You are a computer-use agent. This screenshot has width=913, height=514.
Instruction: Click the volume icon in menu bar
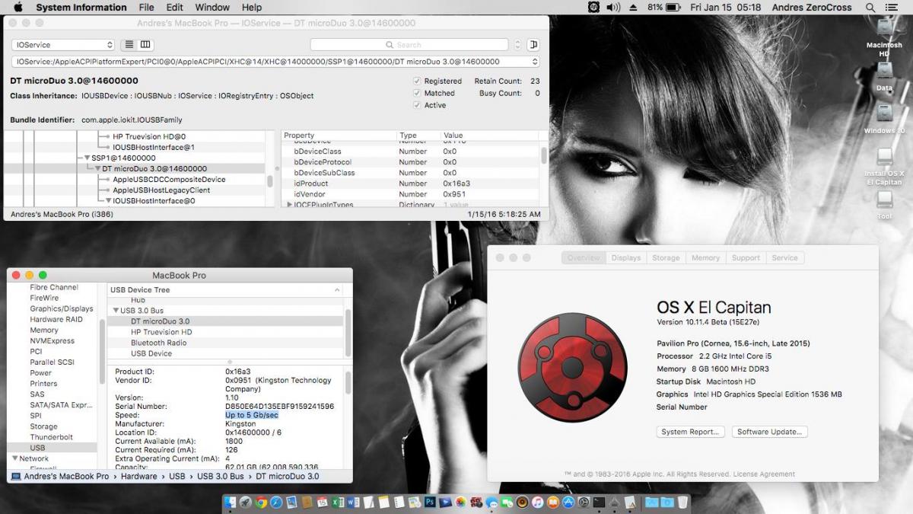[x=614, y=8]
